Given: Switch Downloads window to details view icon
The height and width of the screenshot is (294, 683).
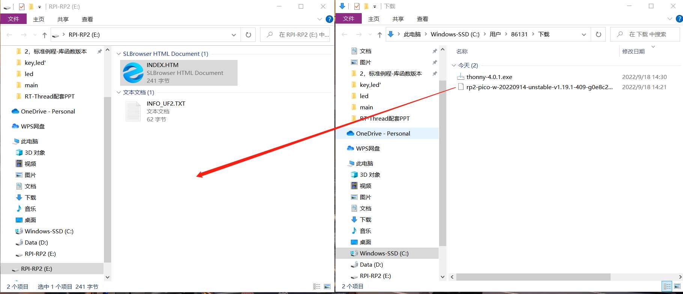Looking at the screenshot, I should (x=667, y=286).
